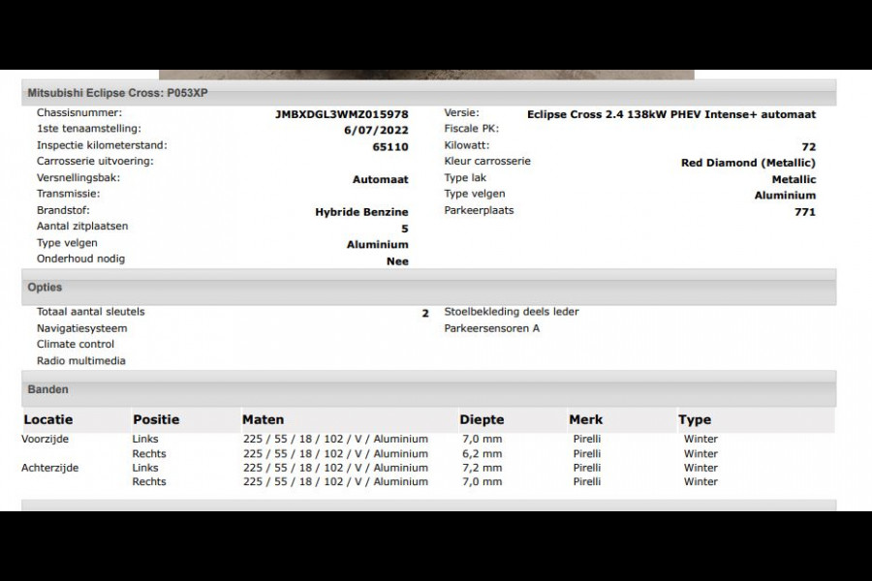Viewport: 872px width, 581px height.
Task: Select the Hybride Benzine fuel value
Action: click(361, 212)
